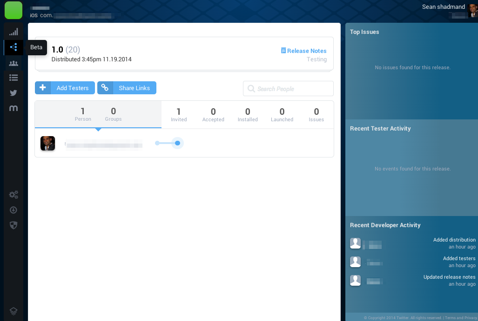Click the Add Testers button
The image size is (478, 321).
tap(65, 88)
